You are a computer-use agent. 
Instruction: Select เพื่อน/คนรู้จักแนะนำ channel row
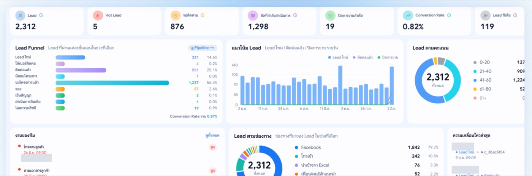tap(366, 174)
